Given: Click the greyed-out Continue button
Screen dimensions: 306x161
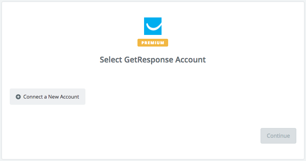Looking at the screenshot, I should [278, 136].
